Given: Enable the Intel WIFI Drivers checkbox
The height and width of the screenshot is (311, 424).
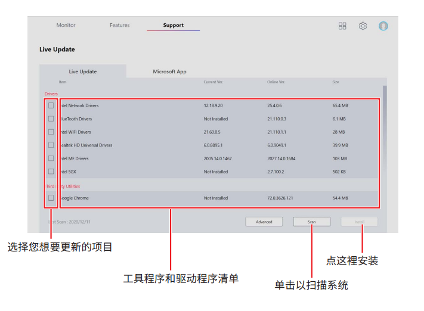Looking at the screenshot, I should [51, 132].
